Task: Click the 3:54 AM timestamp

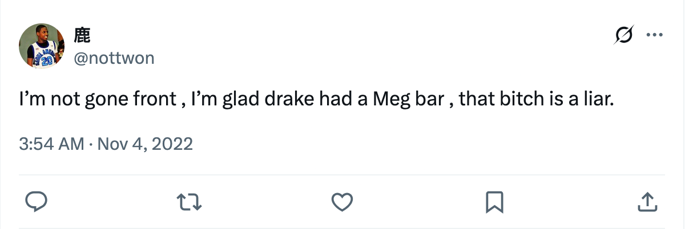Action: 51,143
